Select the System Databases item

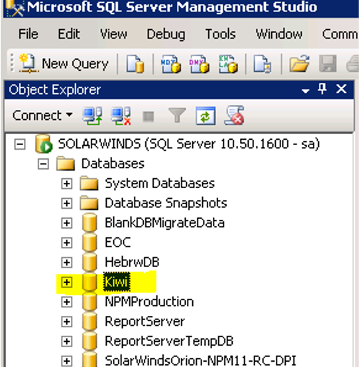160,183
